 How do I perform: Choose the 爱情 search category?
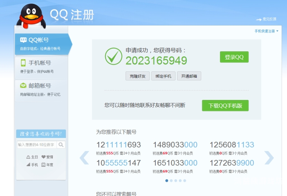pos(47,157)
